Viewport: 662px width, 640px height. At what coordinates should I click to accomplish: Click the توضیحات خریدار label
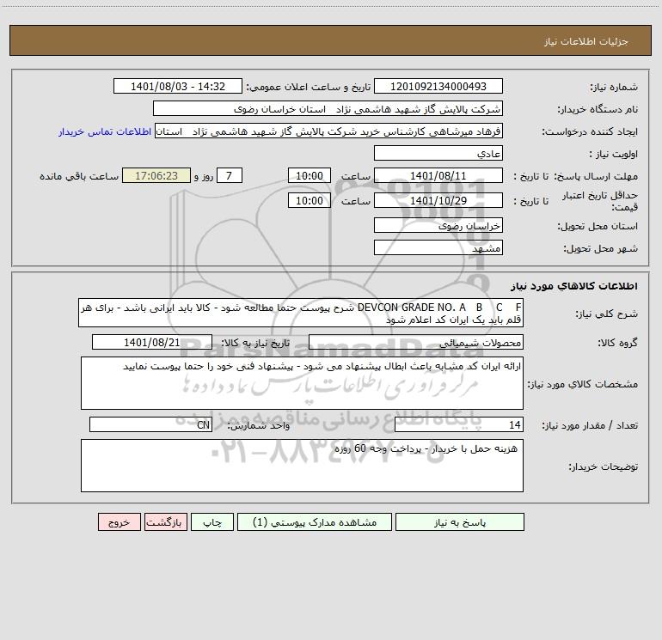[x=603, y=466]
